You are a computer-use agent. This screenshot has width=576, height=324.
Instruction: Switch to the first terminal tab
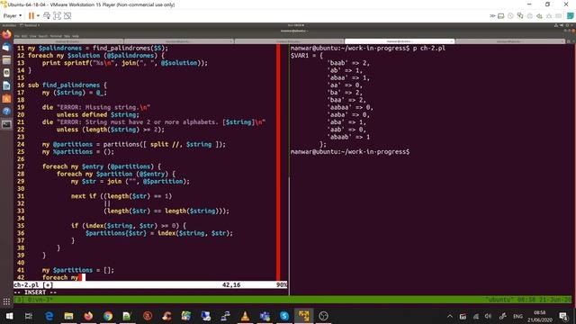[68, 41]
